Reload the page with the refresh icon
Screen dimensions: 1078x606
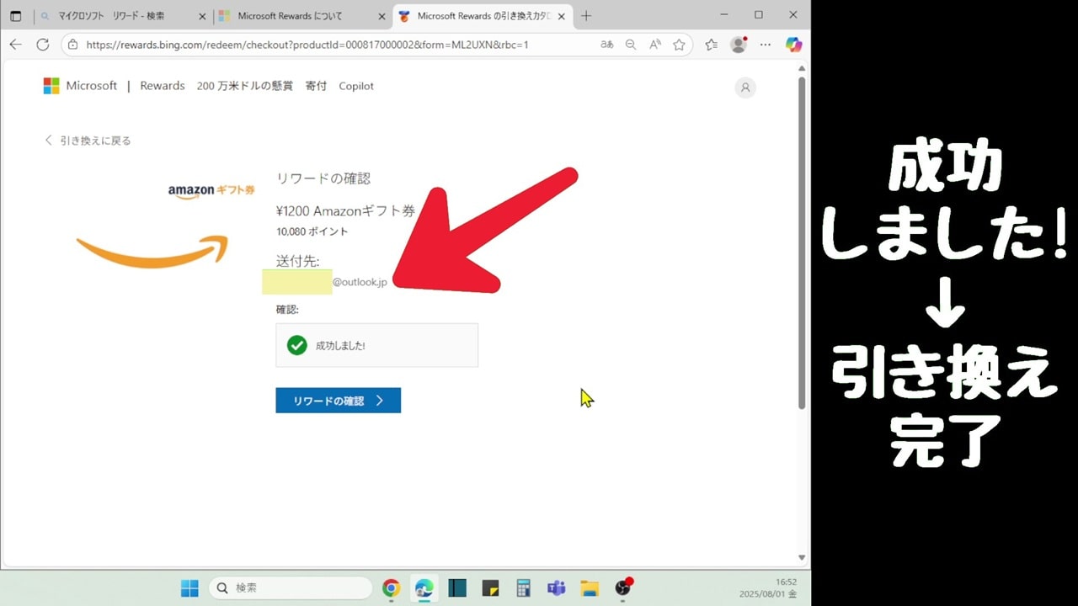pos(43,45)
